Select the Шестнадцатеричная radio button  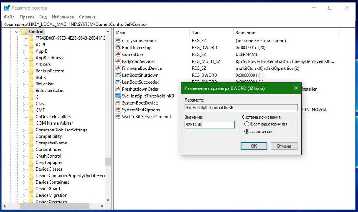(x=246, y=124)
